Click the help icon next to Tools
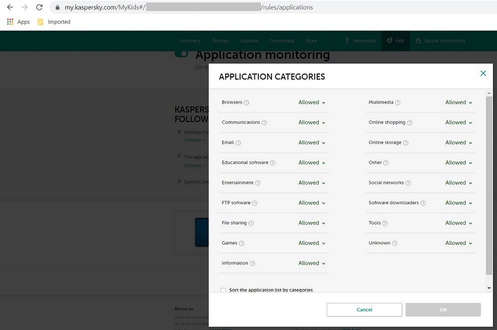 click(384, 223)
